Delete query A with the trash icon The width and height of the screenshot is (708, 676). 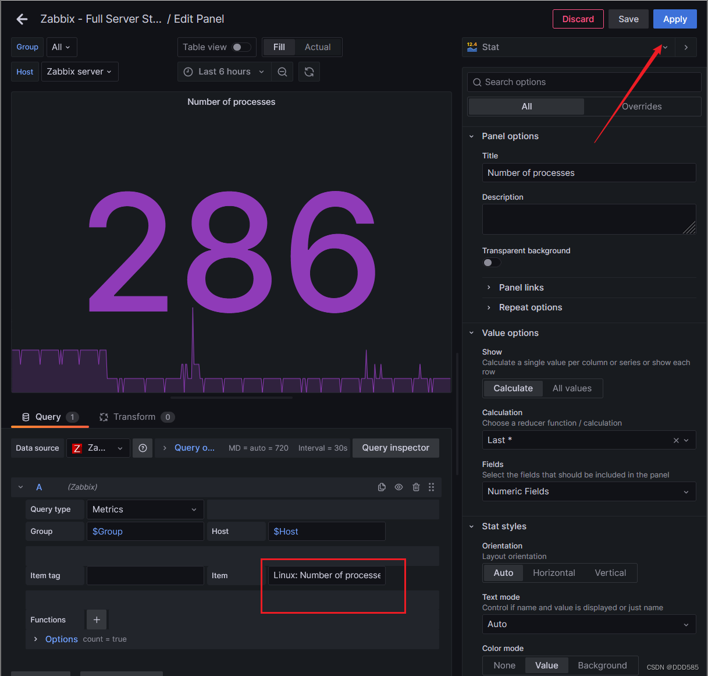click(x=416, y=487)
